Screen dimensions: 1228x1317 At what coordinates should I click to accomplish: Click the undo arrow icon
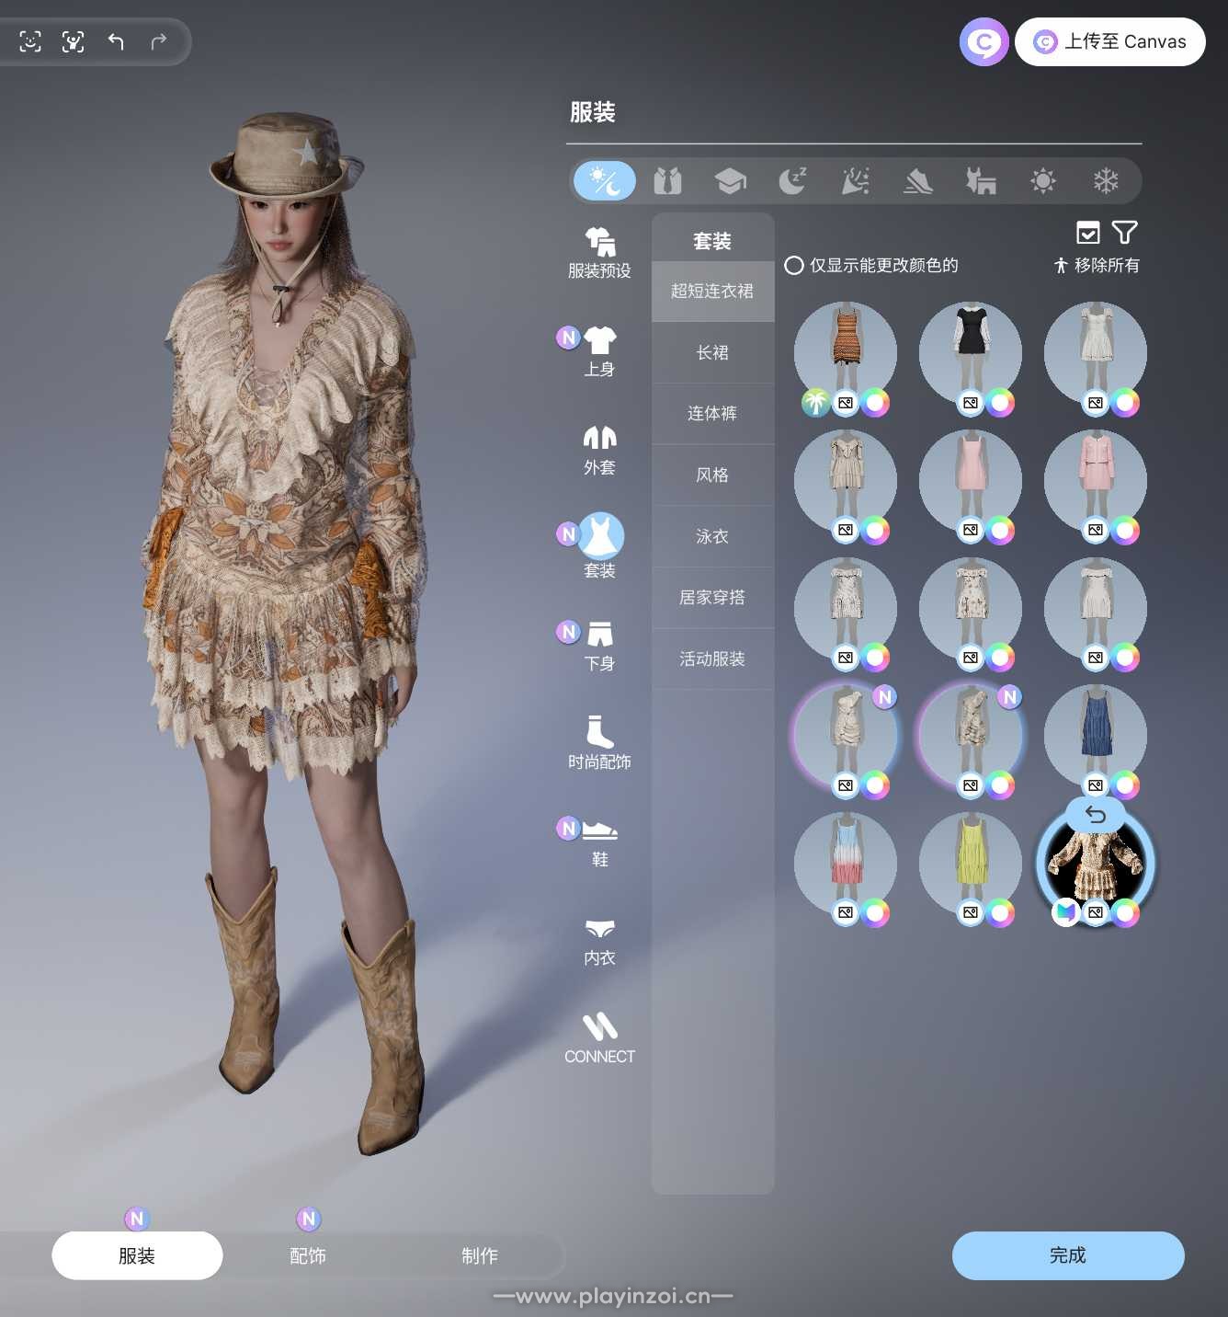(116, 41)
